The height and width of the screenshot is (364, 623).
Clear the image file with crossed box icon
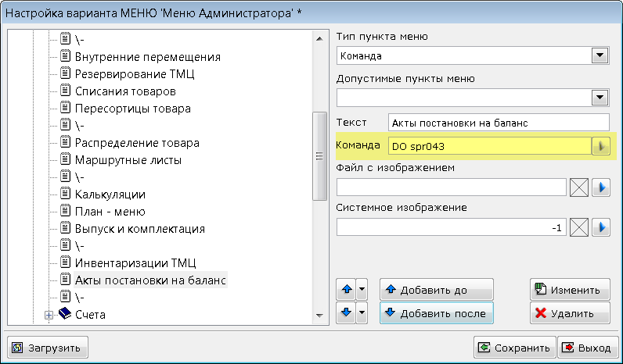pyautogui.click(x=579, y=187)
